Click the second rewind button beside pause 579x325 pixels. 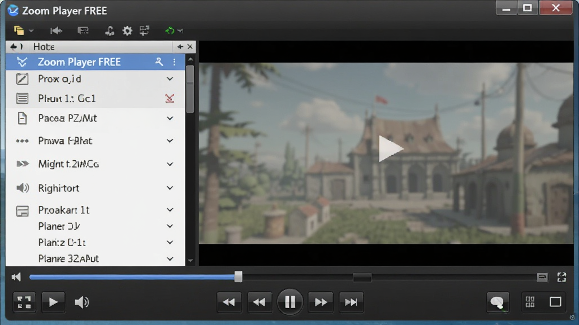point(259,302)
